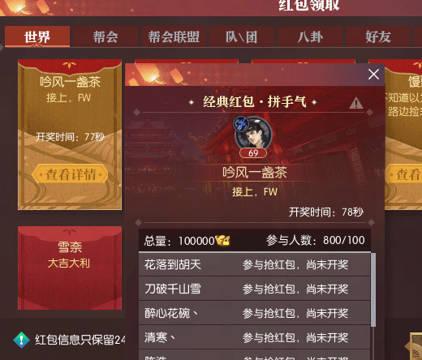This screenshot has height=360, width=422.
Task: Click the participant list scrollbar
Action: (x=373, y=289)
